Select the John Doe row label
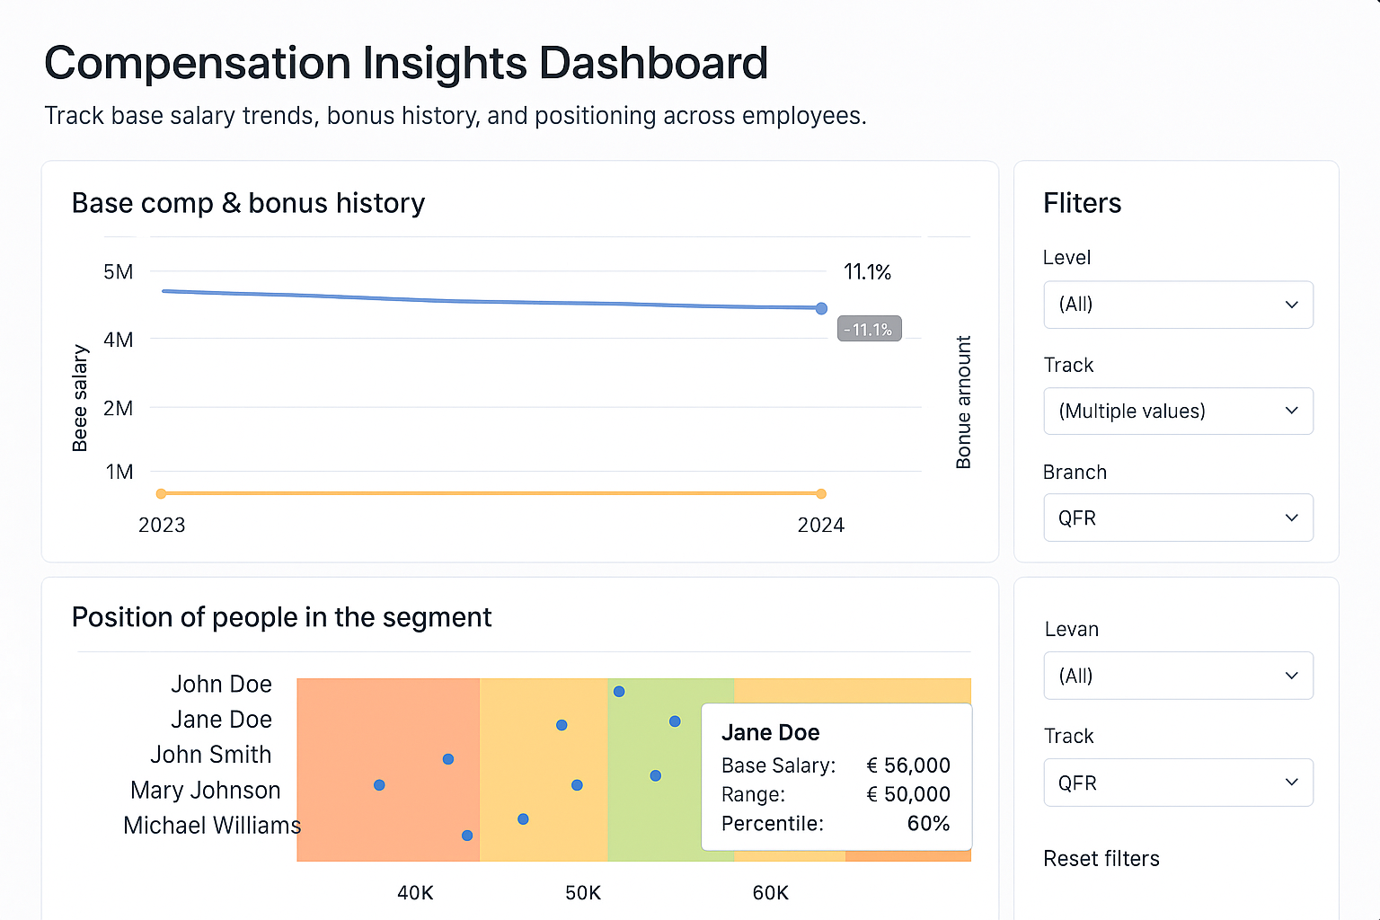Viewport: 1380px width, 920px height. pos(222,684)
